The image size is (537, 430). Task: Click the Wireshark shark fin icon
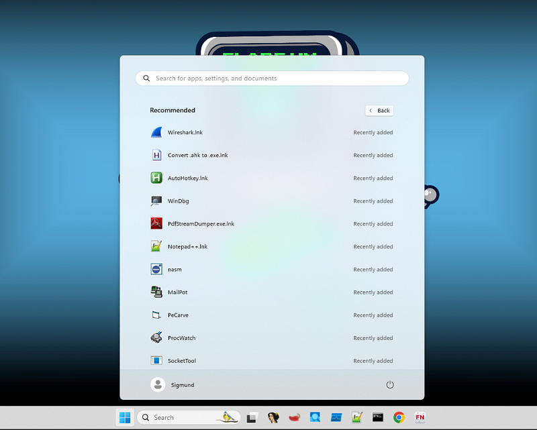[156, 132]
